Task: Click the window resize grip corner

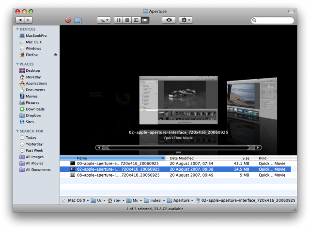Action: coord(294,210)
